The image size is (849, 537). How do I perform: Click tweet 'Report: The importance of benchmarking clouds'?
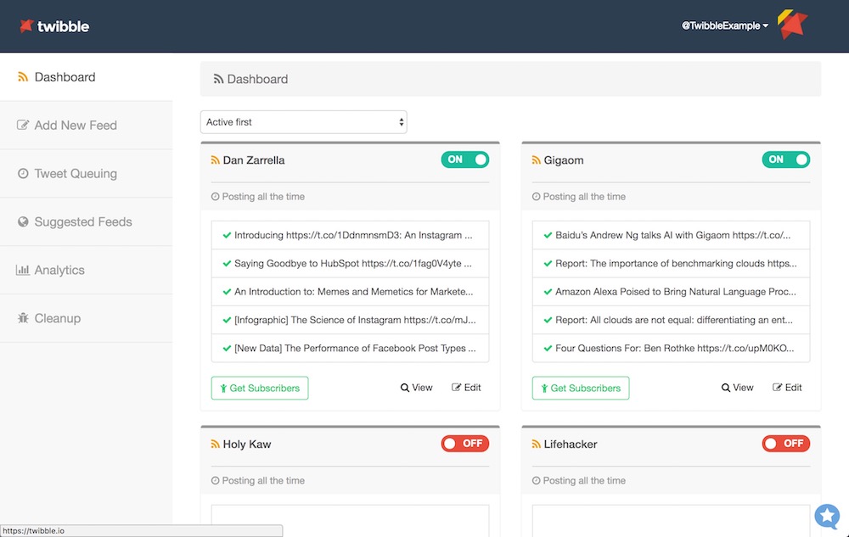[672, 263]
